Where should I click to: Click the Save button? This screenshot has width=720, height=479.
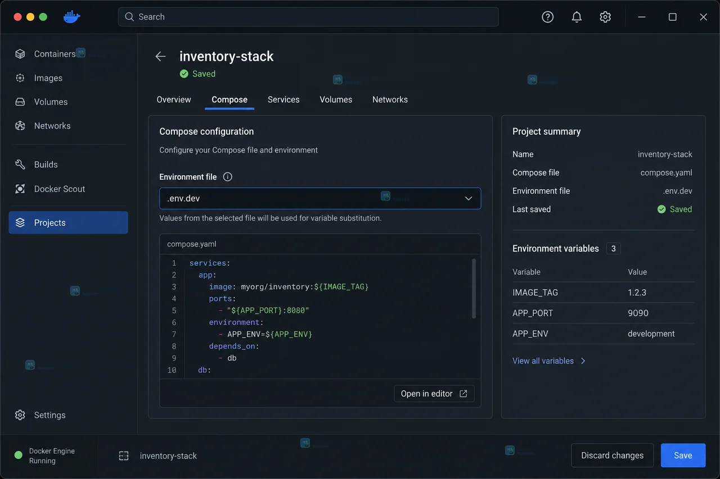[x=683, y=455]
